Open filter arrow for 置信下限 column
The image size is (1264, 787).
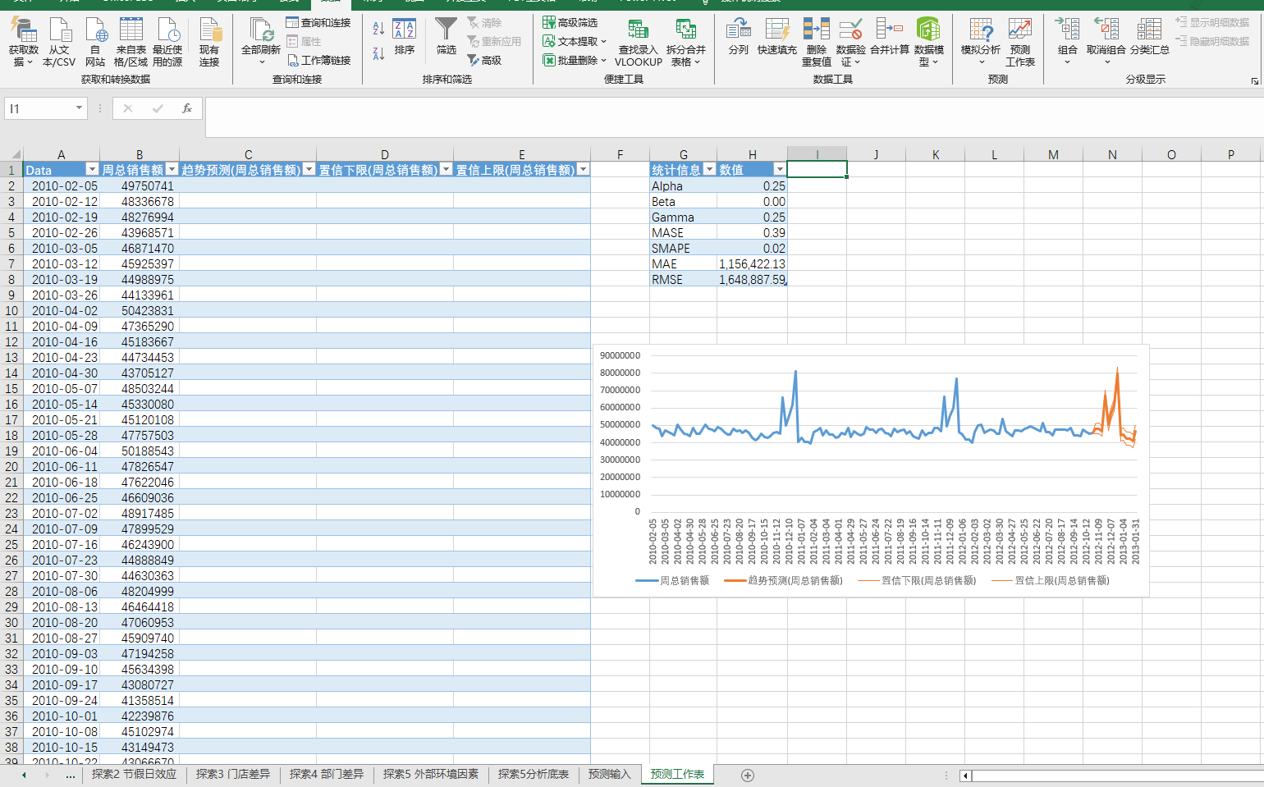click(x=446, y=170)
